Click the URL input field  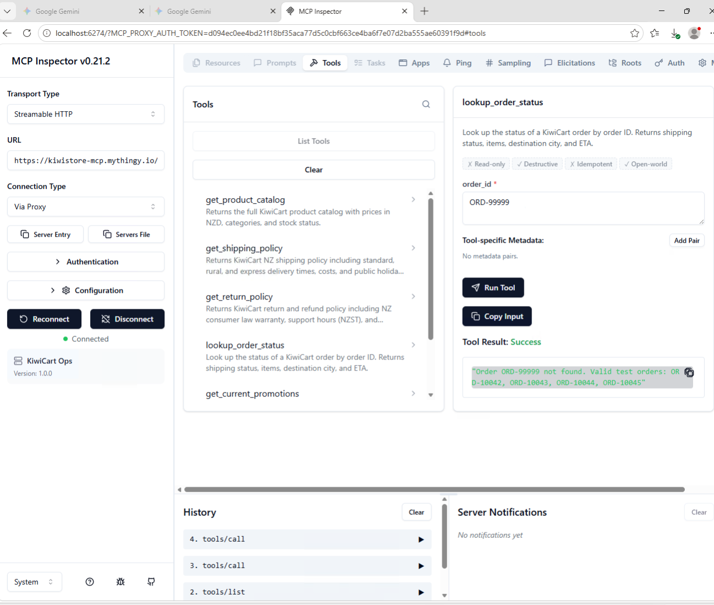(x=86, y=160)
